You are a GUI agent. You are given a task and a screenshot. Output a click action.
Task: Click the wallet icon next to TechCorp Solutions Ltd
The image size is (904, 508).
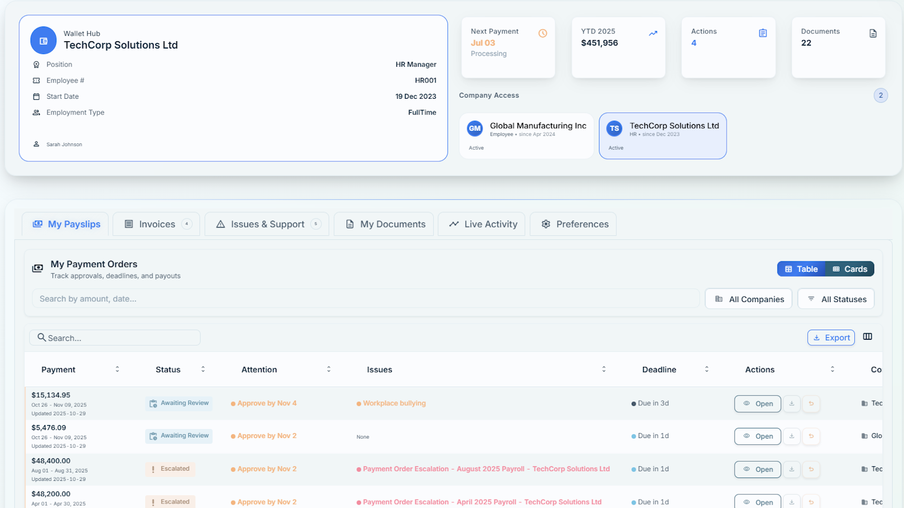tap(43, 40)
